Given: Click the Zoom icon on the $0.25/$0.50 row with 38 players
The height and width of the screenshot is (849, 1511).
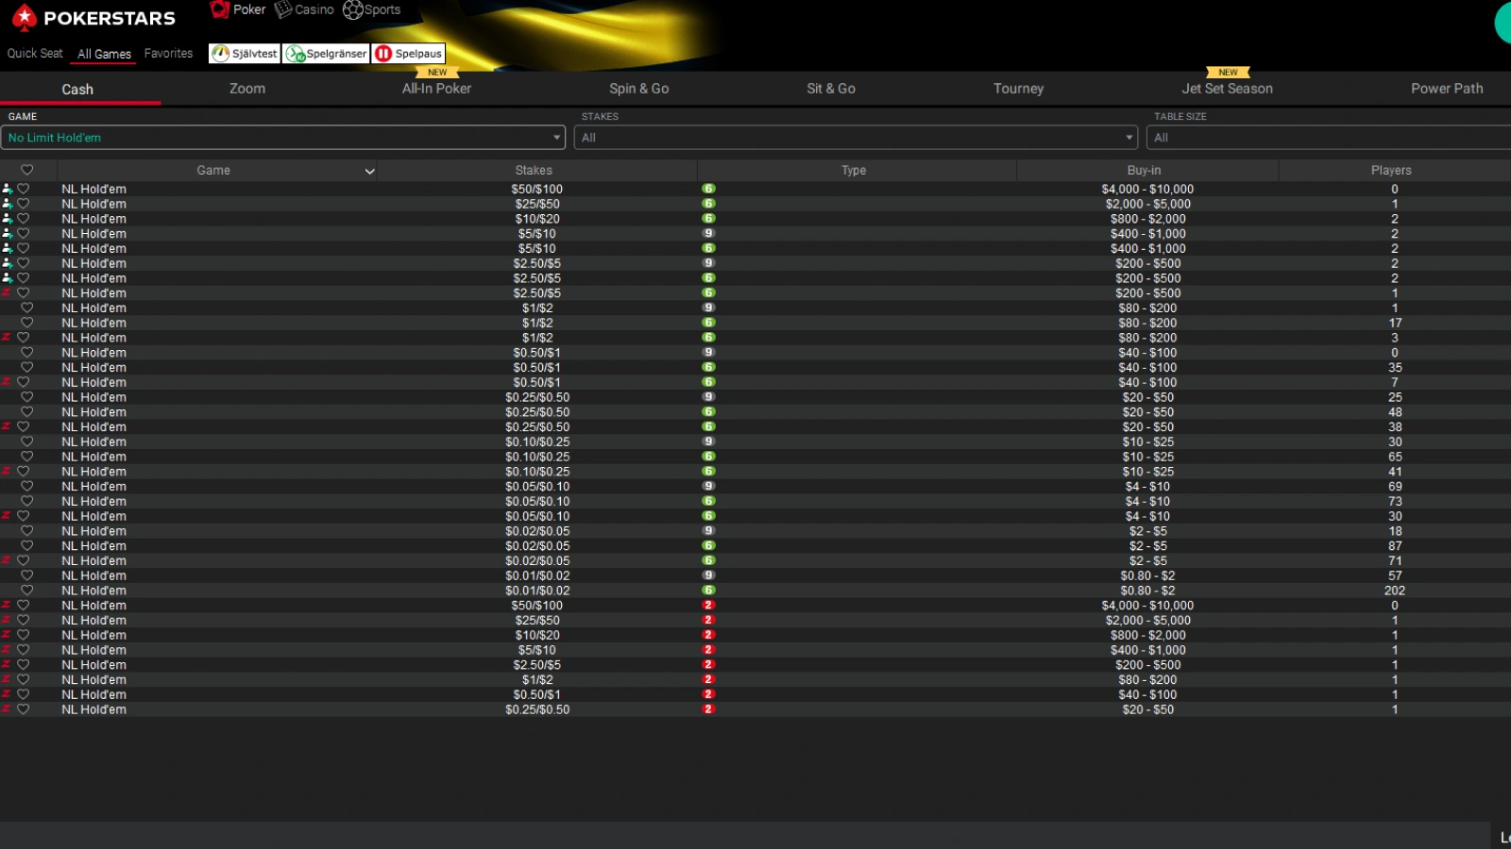Looking at the screenshot, I should [x=7, y=426].
